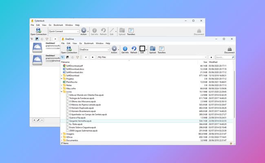The image size is (265, 163).
Task: Collapse the Livros folder
Action: (x=62, y=92)
